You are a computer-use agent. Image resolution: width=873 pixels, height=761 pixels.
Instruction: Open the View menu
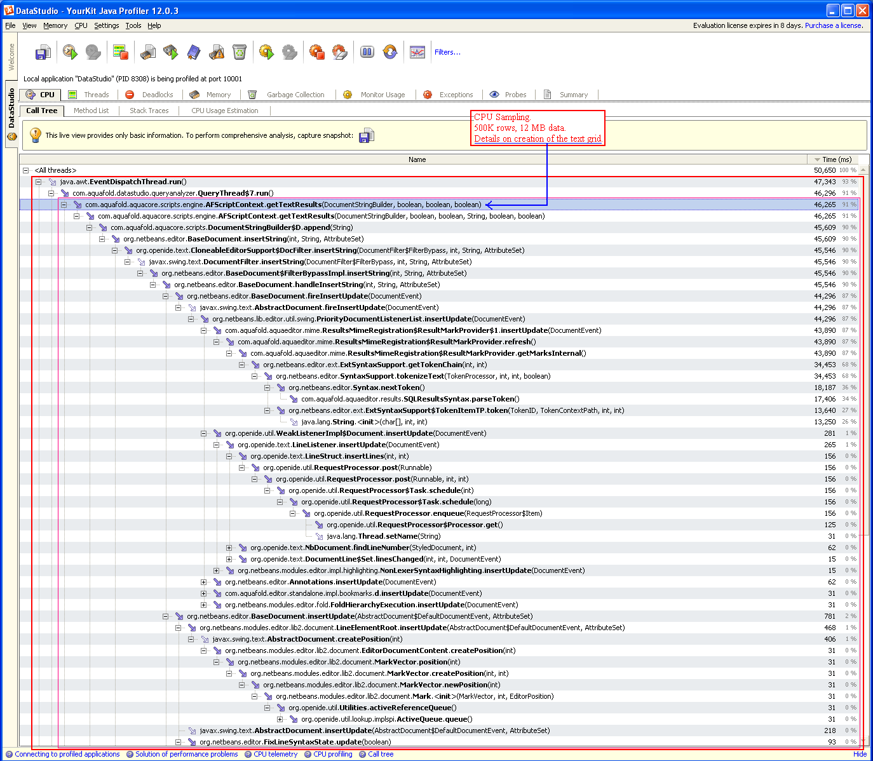point(30,25)
